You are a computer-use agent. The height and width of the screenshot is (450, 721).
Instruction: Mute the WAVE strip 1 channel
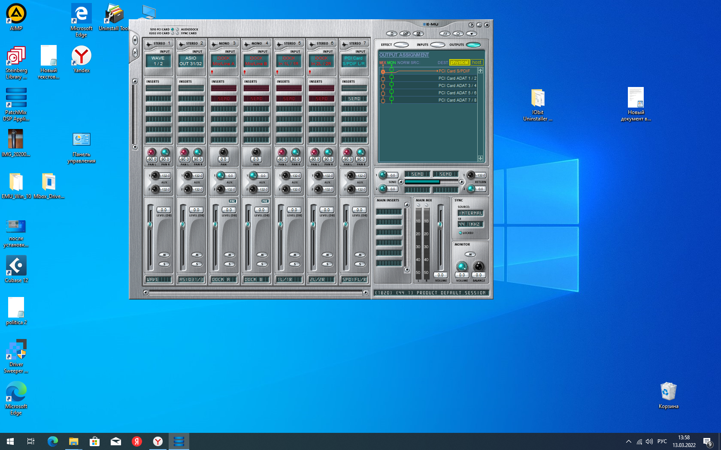click(164, 255)
